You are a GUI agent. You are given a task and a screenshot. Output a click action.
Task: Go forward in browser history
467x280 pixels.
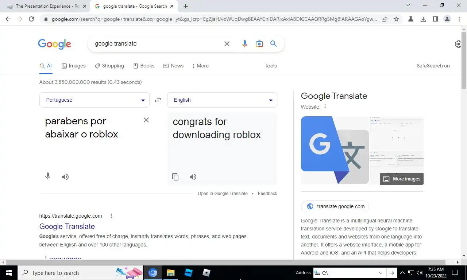[x=20, y=19]
